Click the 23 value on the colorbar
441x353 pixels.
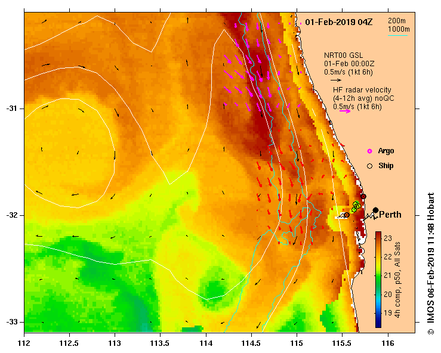(388, 239)
